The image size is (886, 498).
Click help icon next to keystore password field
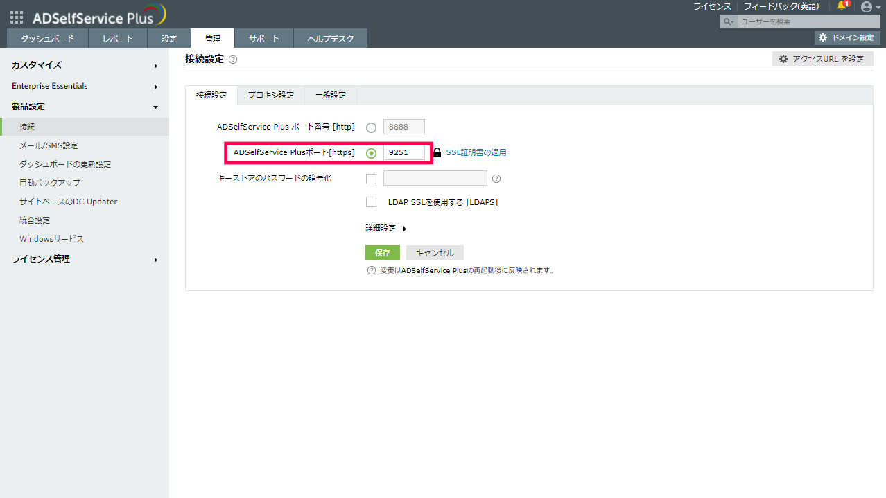click(x=496, y=179)
